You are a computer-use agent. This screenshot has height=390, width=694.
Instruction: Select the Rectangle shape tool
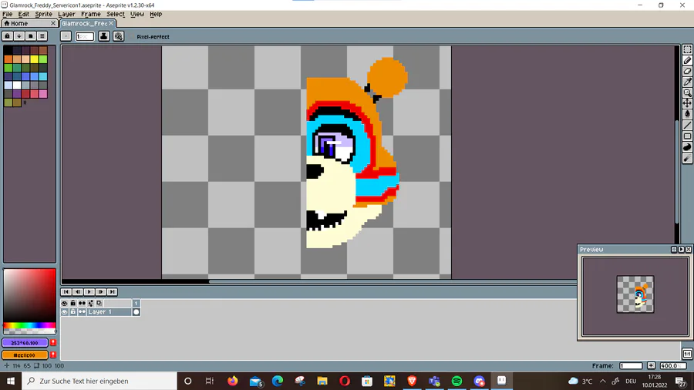(x=687, y=136)
